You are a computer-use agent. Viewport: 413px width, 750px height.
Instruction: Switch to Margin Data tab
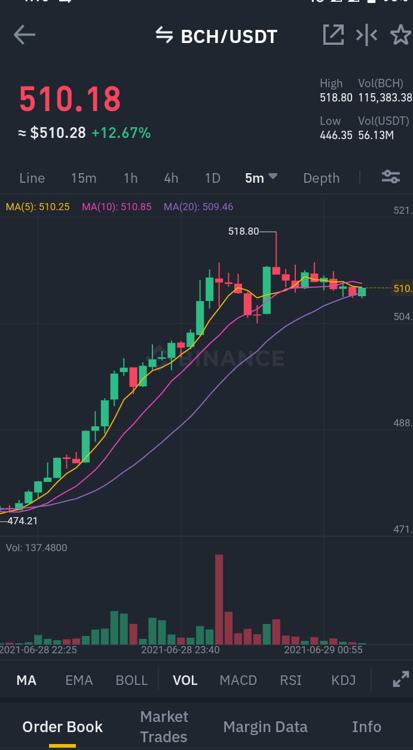[x=265, y=727]
